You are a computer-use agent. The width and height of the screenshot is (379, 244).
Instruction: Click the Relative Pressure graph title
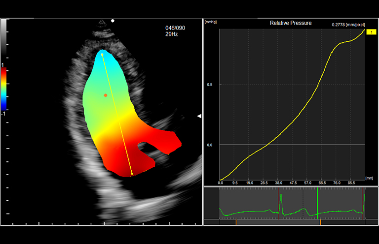click(291, 23)
